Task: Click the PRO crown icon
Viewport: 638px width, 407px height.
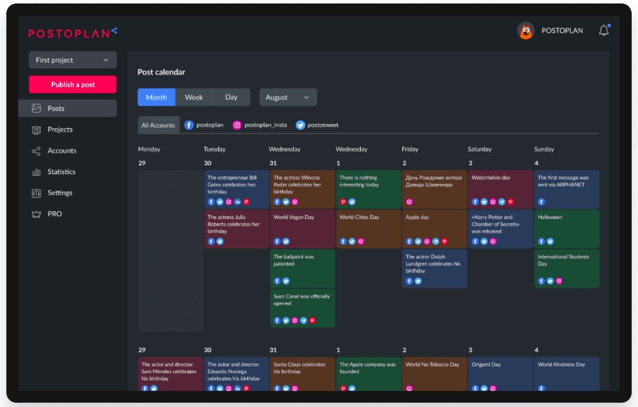Action: 36,214
